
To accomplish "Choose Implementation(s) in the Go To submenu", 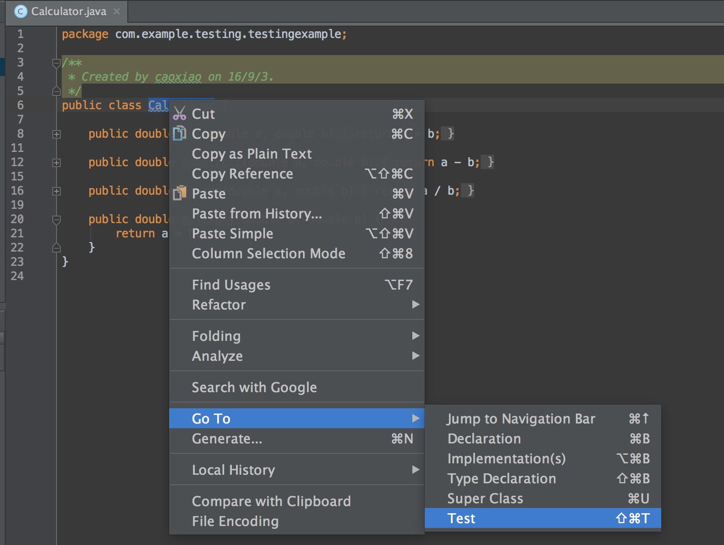I will 543,459.
